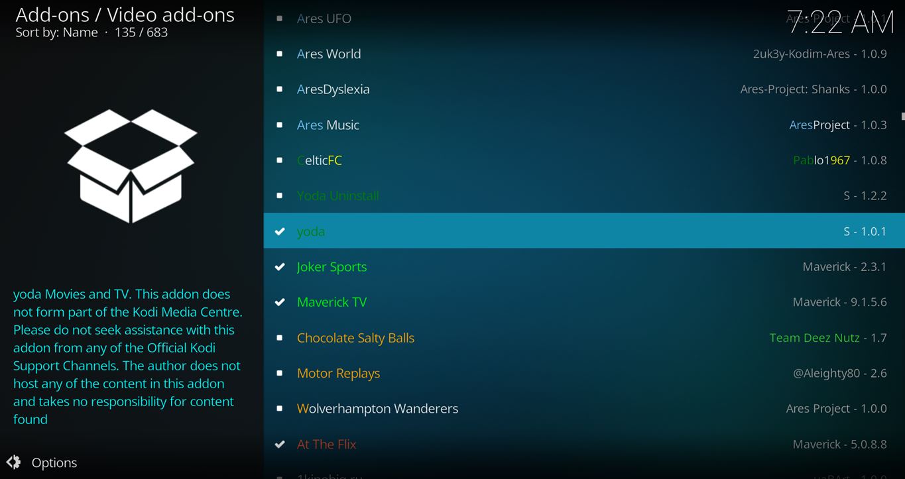Image resolution: width=905 pixels, height=479 pixels.
Task: Click the bullet beside Chocolate Salty Balls
Action: 280,338
